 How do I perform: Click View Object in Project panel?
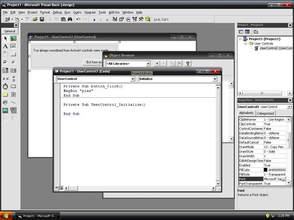coord(247,32)
